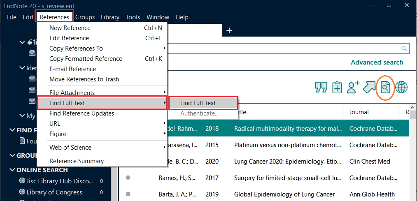This screenshot has height=201, width=417.
Task: Click the Share group person-plus icon
Action: pos(354,87)
